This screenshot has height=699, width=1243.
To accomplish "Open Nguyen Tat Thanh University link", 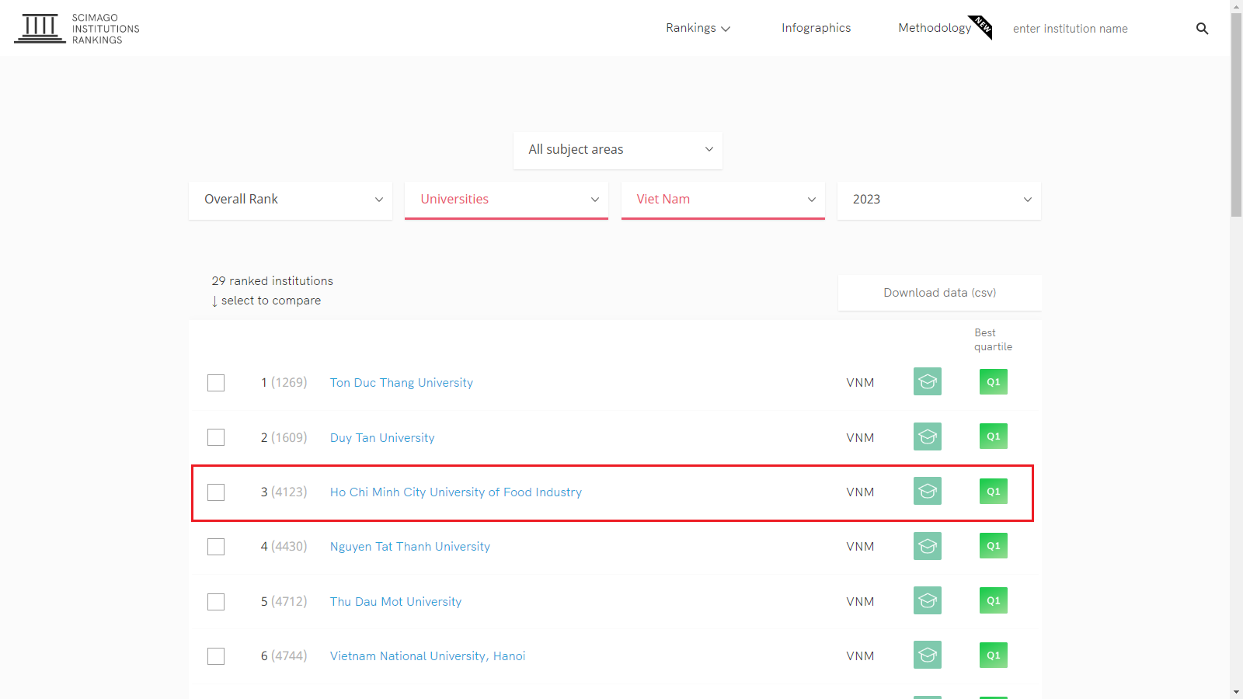I will click(x=410, y=547).
